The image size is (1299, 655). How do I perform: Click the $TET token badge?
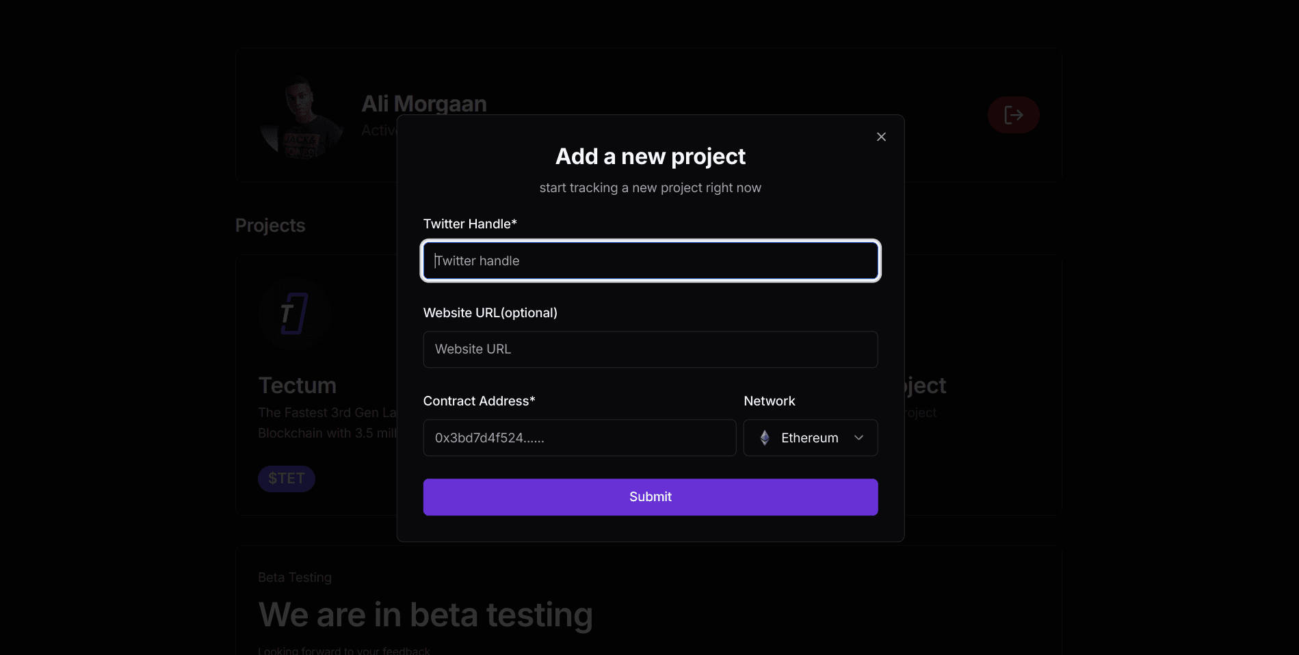coord(287,479)
